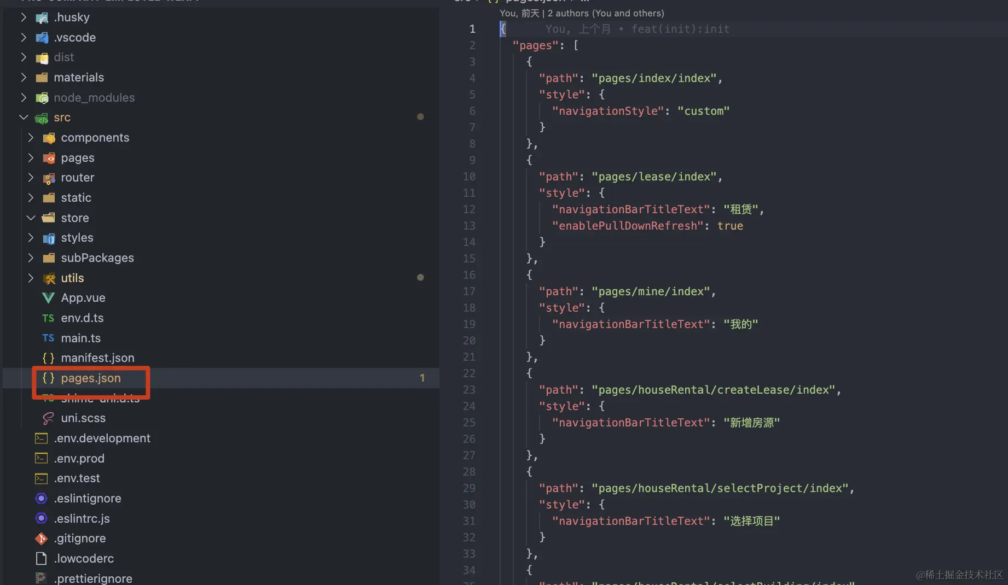1008x585 pixels.
Task: Open the utils folder in explorer
Action: pos(72,278)
